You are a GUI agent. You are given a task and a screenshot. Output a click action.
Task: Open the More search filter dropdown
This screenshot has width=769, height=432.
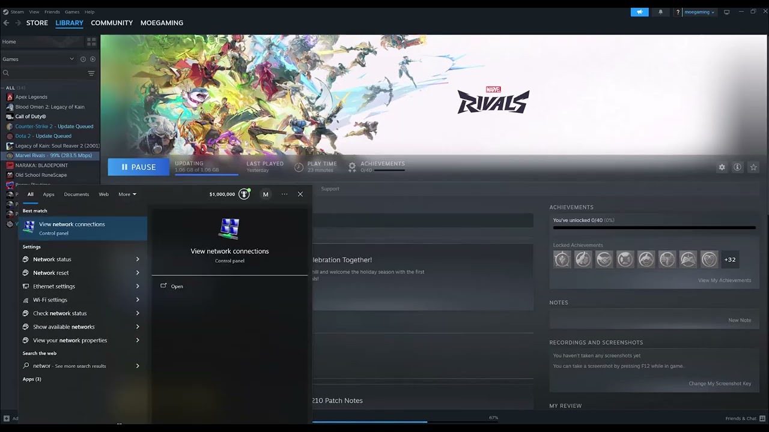(x=127, y=194)
